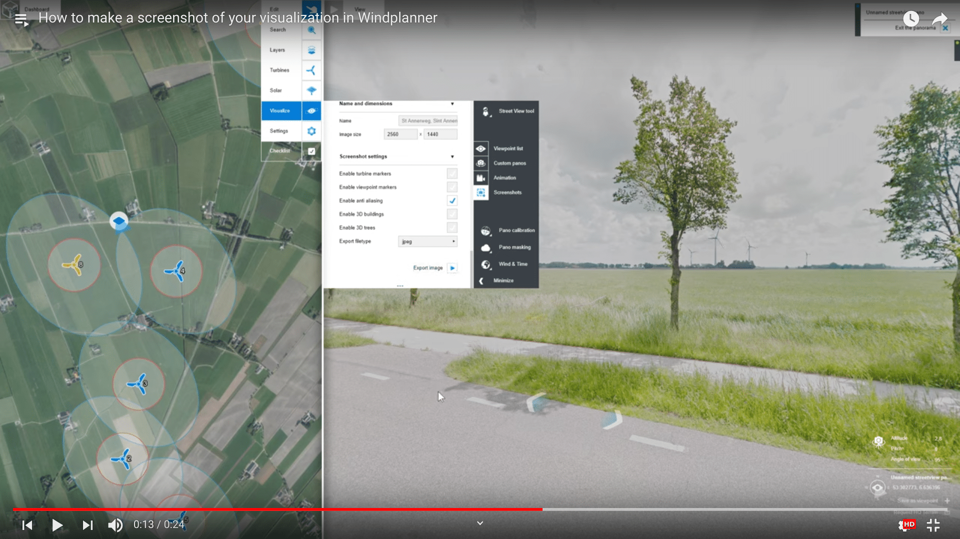Viewport: 960px width, 539px height.
Task: Open the Layers menu item
Action: (282, 50)
